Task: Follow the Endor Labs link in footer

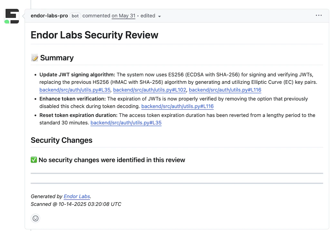Action: (76, 196)
